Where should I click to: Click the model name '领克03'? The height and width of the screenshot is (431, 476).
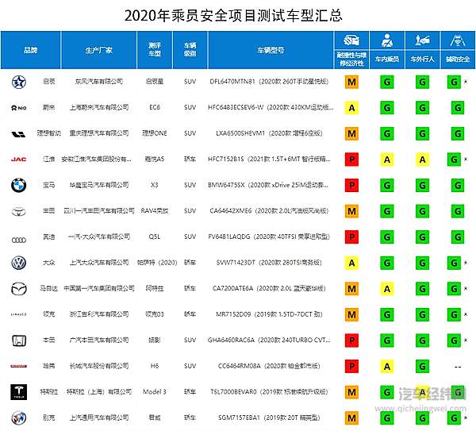[x=155, y=314]
